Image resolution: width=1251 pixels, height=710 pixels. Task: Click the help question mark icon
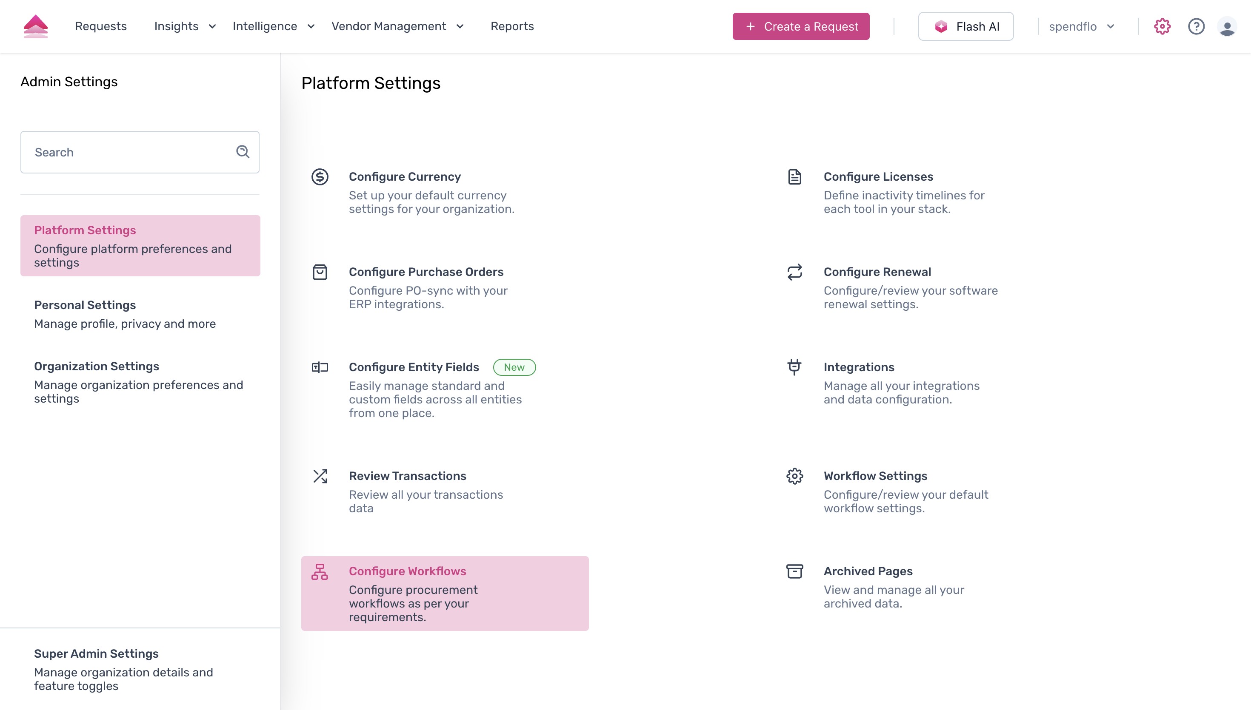point(1196,26)
